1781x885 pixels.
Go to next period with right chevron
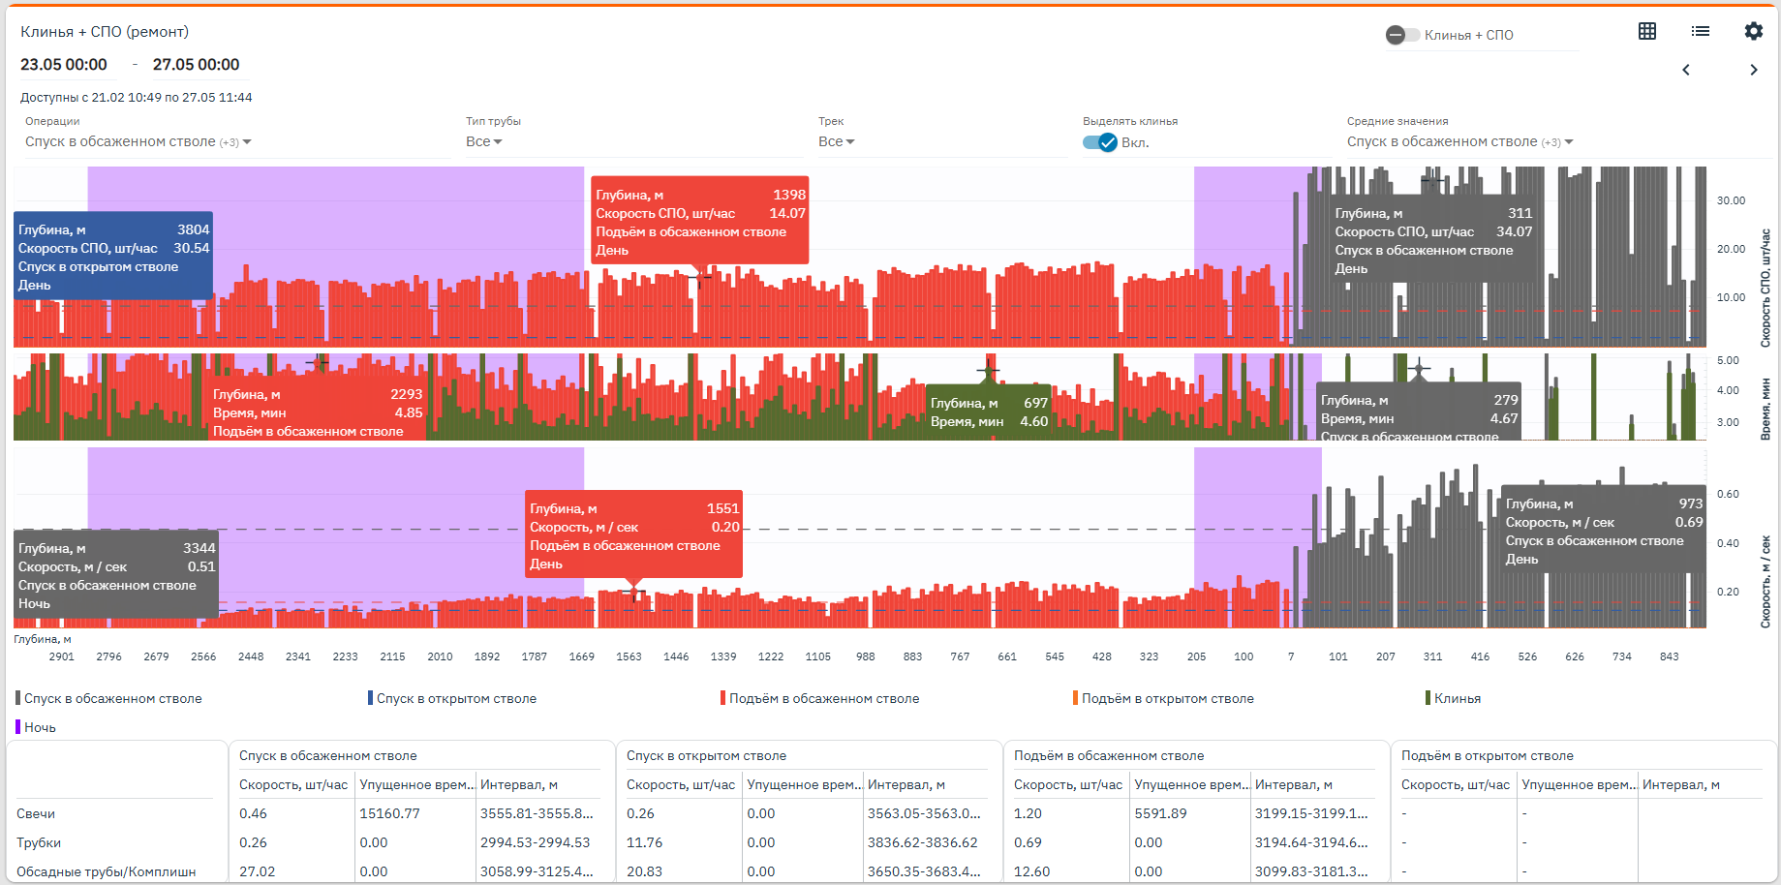coord(1754,70)
